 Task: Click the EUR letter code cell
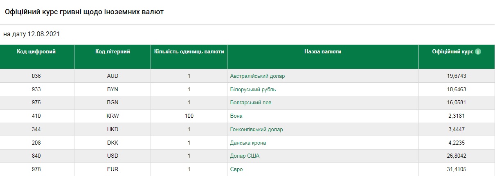coord(112,169)
